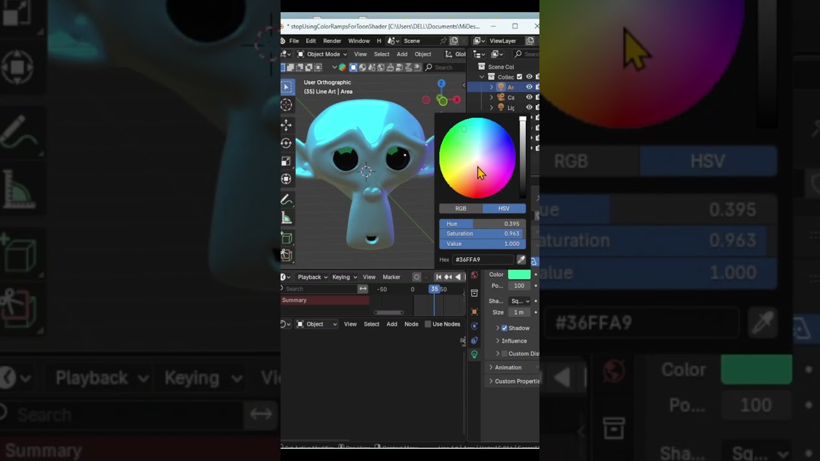Select the Annotate tool

[x=286, y=200]
